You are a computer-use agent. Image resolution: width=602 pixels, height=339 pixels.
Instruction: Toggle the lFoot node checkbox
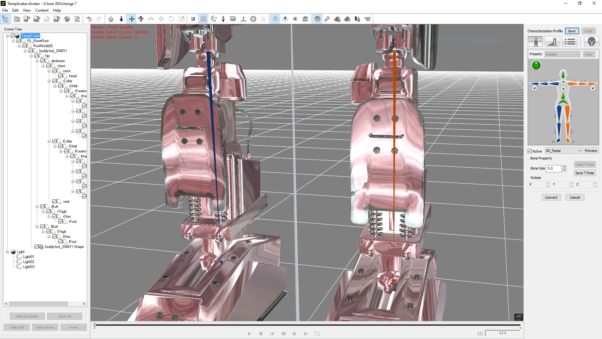pyautogui.click(x=61, y=242)
